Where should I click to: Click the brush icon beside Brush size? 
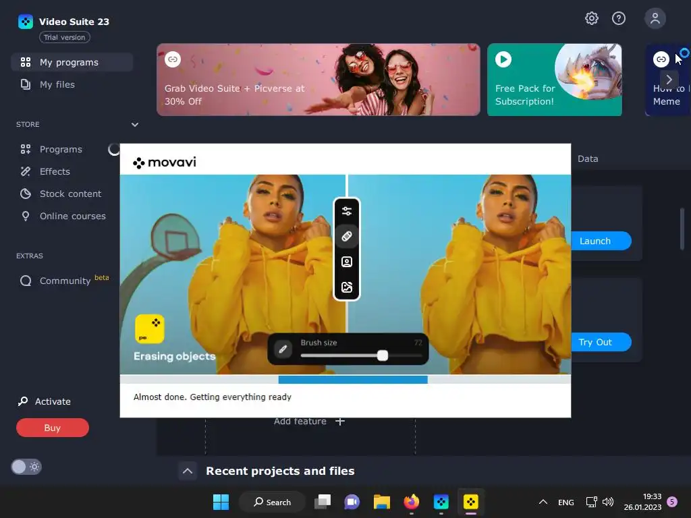click(283, 349)
